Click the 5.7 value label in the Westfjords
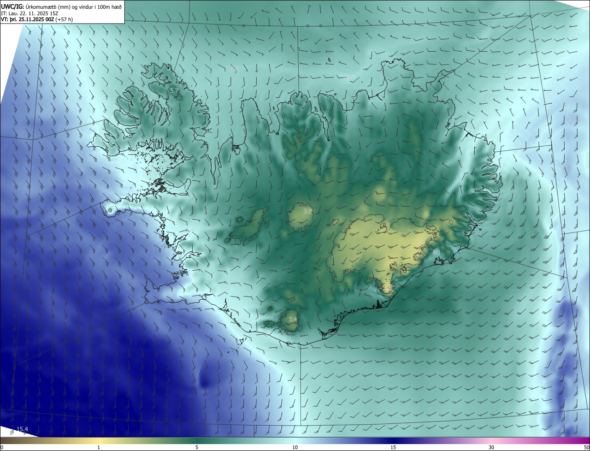The height and width of the screenshot is (451, 590). click(x=174, y=90)
